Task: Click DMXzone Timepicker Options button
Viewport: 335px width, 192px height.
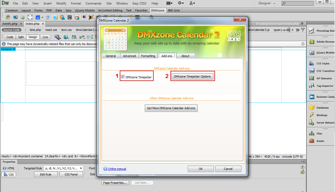Action: tap(192, 76)
